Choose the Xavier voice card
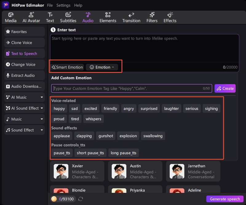This screenshot has width=246, height=205. pyautogui.click(x=77, y=171)
